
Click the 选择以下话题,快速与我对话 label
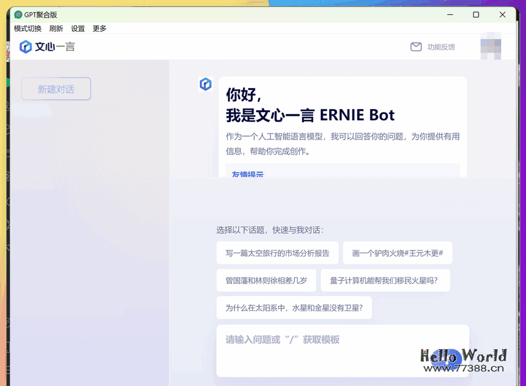point(270,230)
